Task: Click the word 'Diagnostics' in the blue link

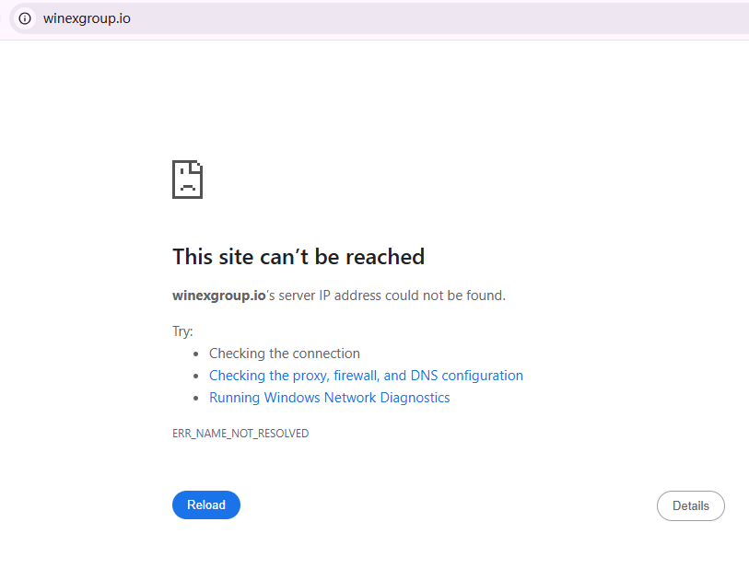Action: pos(415,398)
